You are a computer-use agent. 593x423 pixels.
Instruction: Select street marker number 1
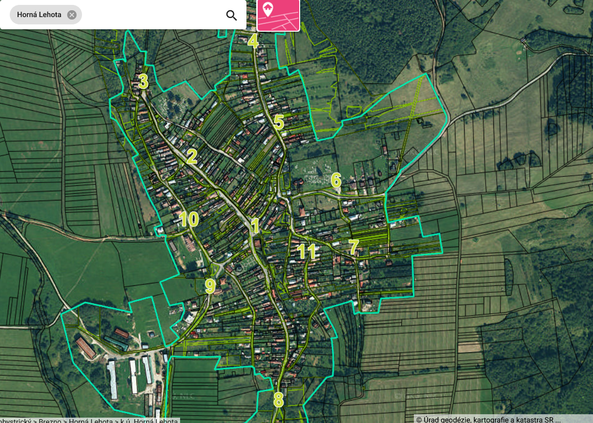[x=254, y=226]
